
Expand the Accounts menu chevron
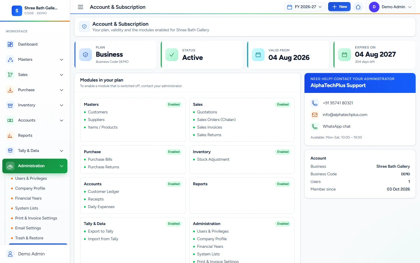62,120
